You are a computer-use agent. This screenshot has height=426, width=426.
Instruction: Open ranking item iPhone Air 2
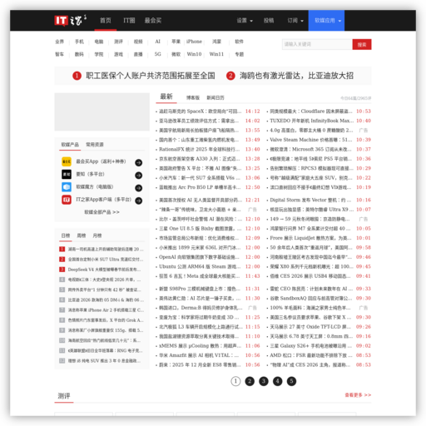[x=106, y=310]
